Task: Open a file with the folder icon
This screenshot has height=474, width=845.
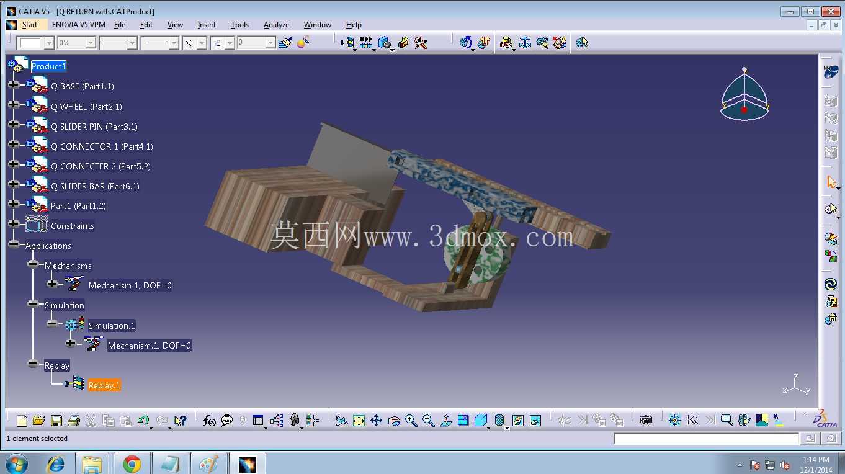Action: click(x=38, y=421)
